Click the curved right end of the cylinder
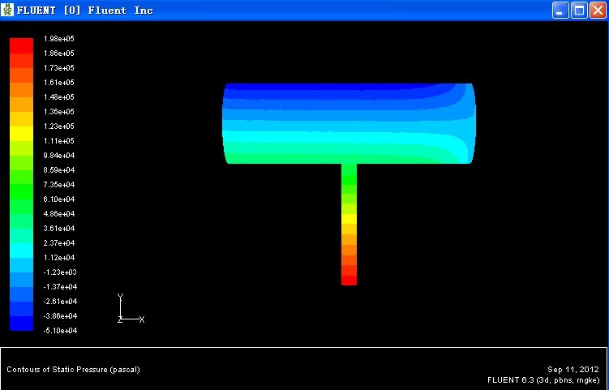This screenshot has width=609, height=390. tap(470, 123)
